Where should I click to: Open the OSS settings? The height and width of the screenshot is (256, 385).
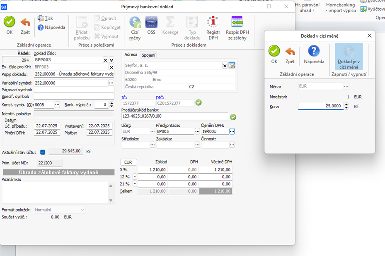pos(151,25)
